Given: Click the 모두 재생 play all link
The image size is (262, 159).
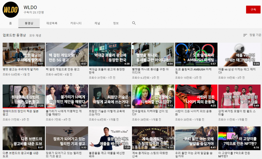Looking at the screenshot, I should coord(35,36).
